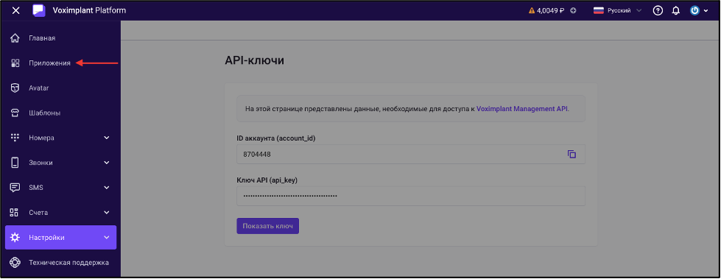Close the sidebar with the X icon
Viewport: 721px width, 279px height.
point(15,10)
